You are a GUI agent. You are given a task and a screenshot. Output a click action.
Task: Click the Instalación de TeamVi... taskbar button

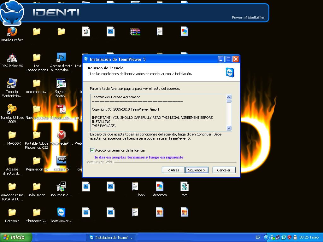coord(111,238)
